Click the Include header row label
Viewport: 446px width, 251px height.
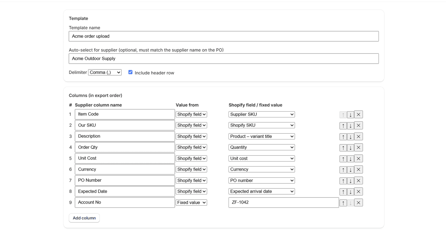point(154,73)
